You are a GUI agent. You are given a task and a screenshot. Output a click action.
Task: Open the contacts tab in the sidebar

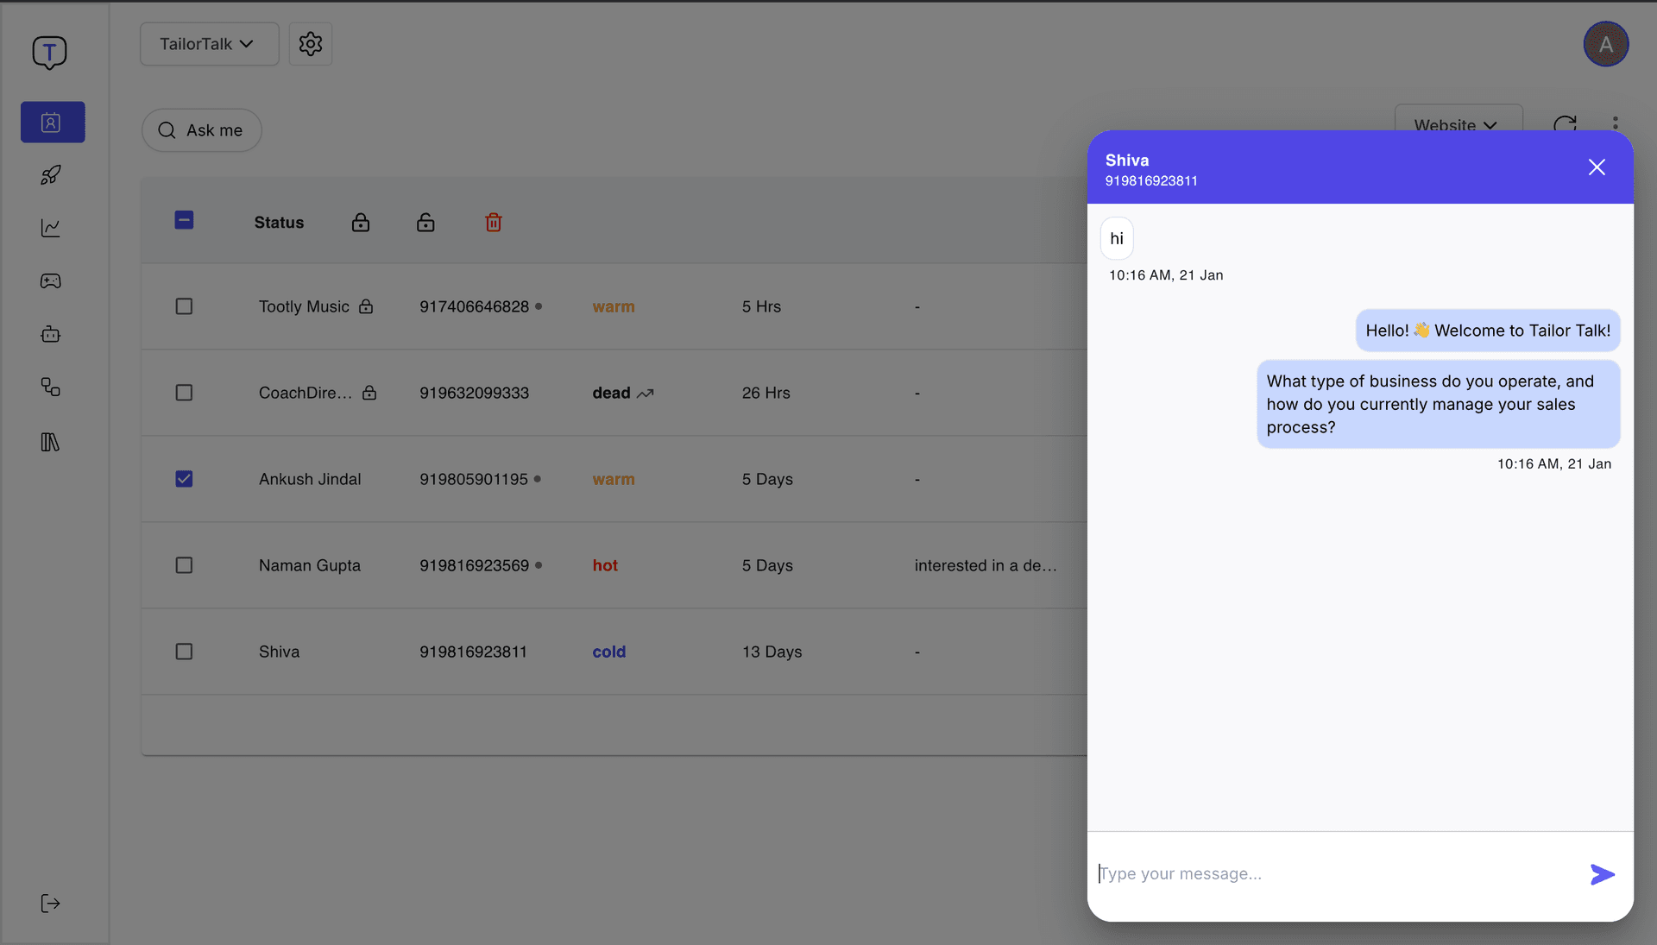click(53, 123)
